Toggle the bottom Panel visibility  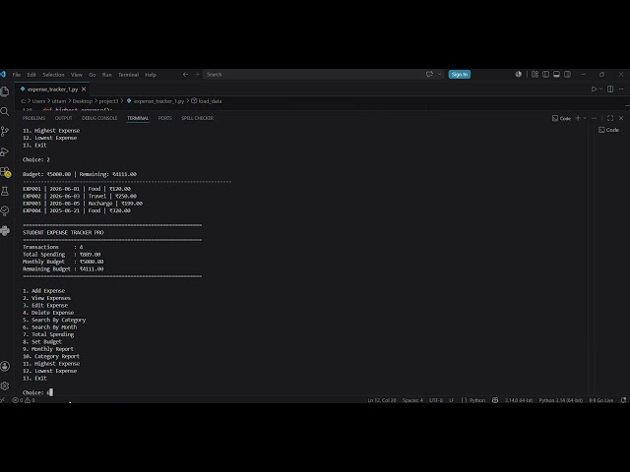pos(556,75)
